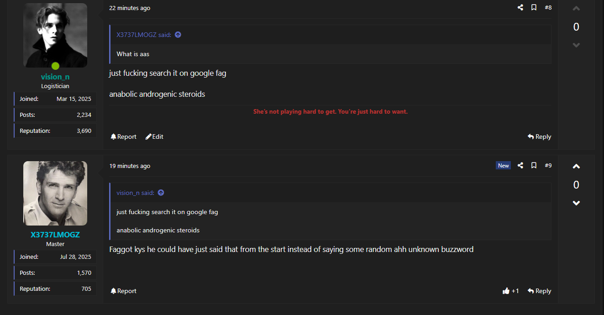
Task: Downvote post #9
Action: coord(576,203)
